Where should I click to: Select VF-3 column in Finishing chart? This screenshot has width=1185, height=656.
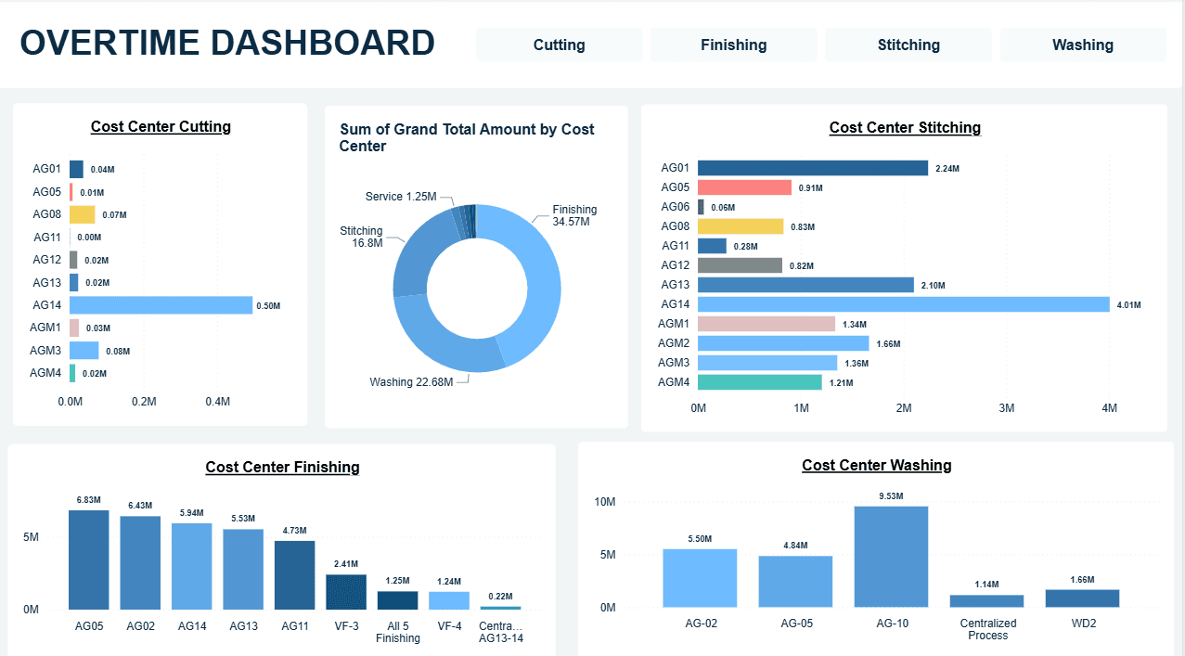[346, 592]
